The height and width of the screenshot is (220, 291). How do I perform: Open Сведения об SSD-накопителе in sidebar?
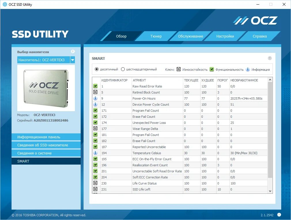(x=46, y=145)
